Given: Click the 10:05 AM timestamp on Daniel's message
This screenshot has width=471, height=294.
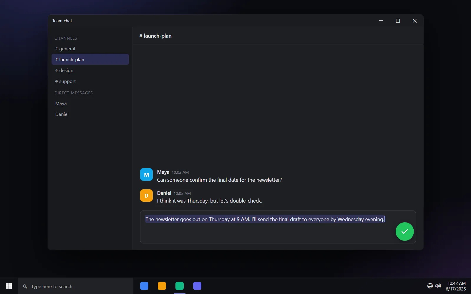Looking at the screenshot, I should point(182,193).
